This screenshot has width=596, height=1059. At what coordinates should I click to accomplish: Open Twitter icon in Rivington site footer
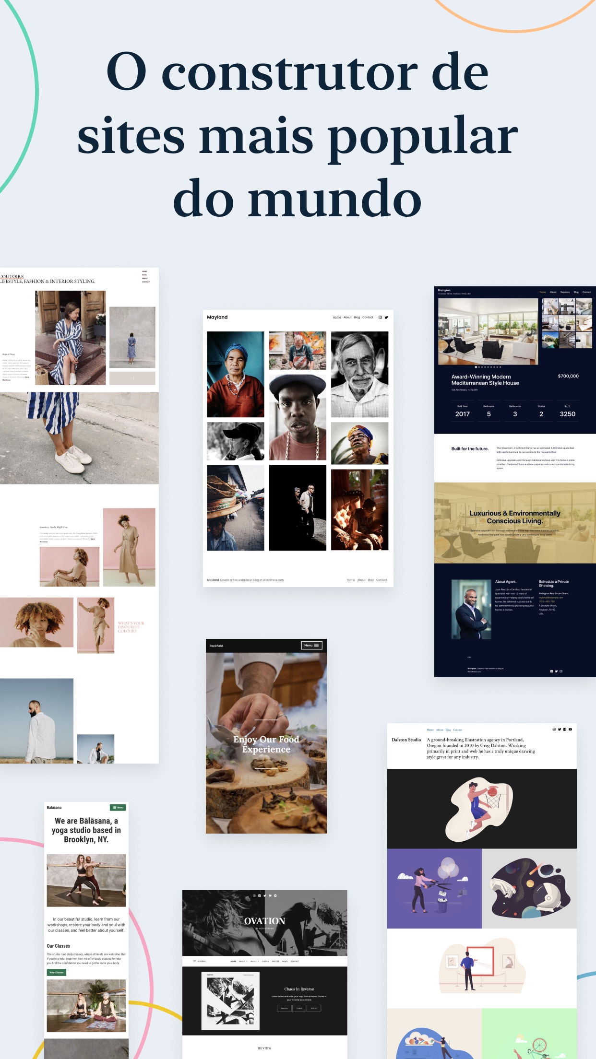[556, 671]
